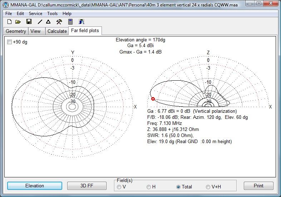Switch to the Calculate tab
Viewport: 281px width, 197px height.
click(57, 31)
